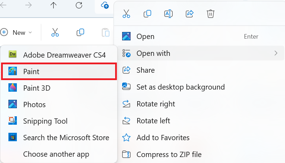This screenshot has width=285, height=163.
Task: Click the Delete trash can icon
Action: pyautogui.click(x=211, y=14)
